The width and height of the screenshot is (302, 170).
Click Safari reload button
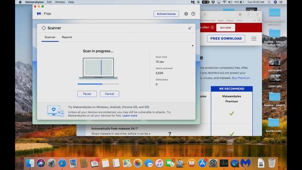[205, 15]
